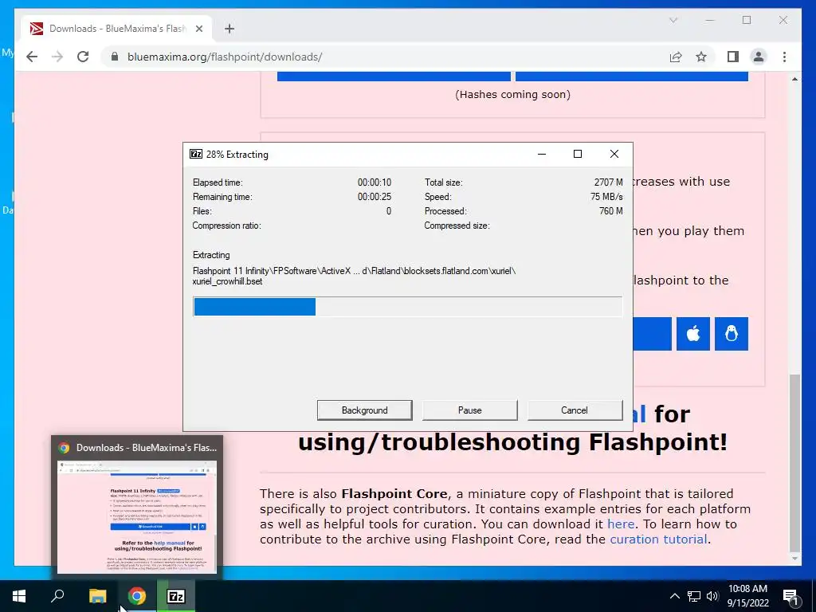The width and height of the screenshot is (816, 612).
Task: Open File Explorer from taskbar
Action: click(x=97, y=596)
